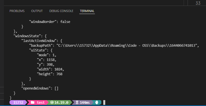The image size is (206, 106).
Task: Select the purple 15732 username segment
Action: tap(18, 102)
